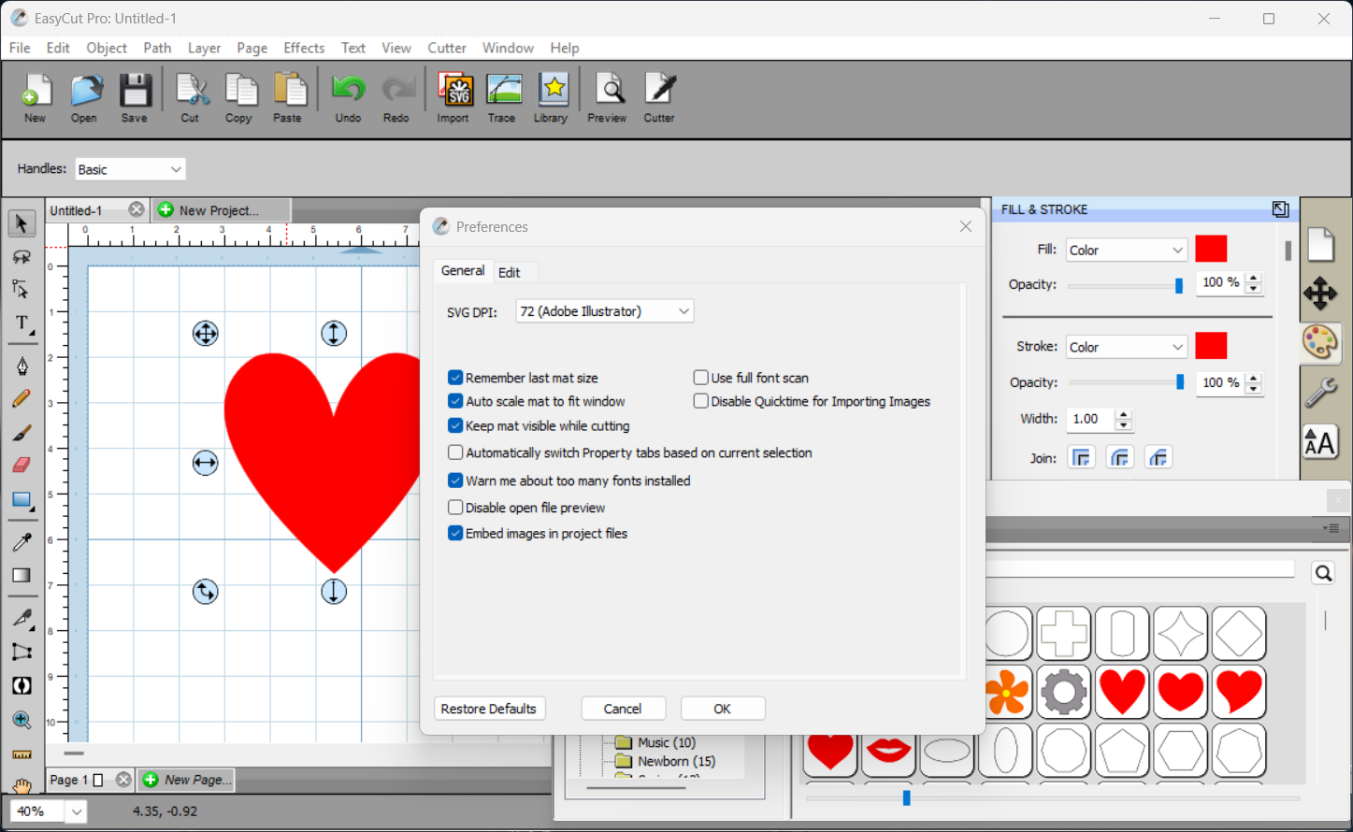Open the Library from the toolbar
This screenshot has width=1353, height=832.
tap(552, 98)
